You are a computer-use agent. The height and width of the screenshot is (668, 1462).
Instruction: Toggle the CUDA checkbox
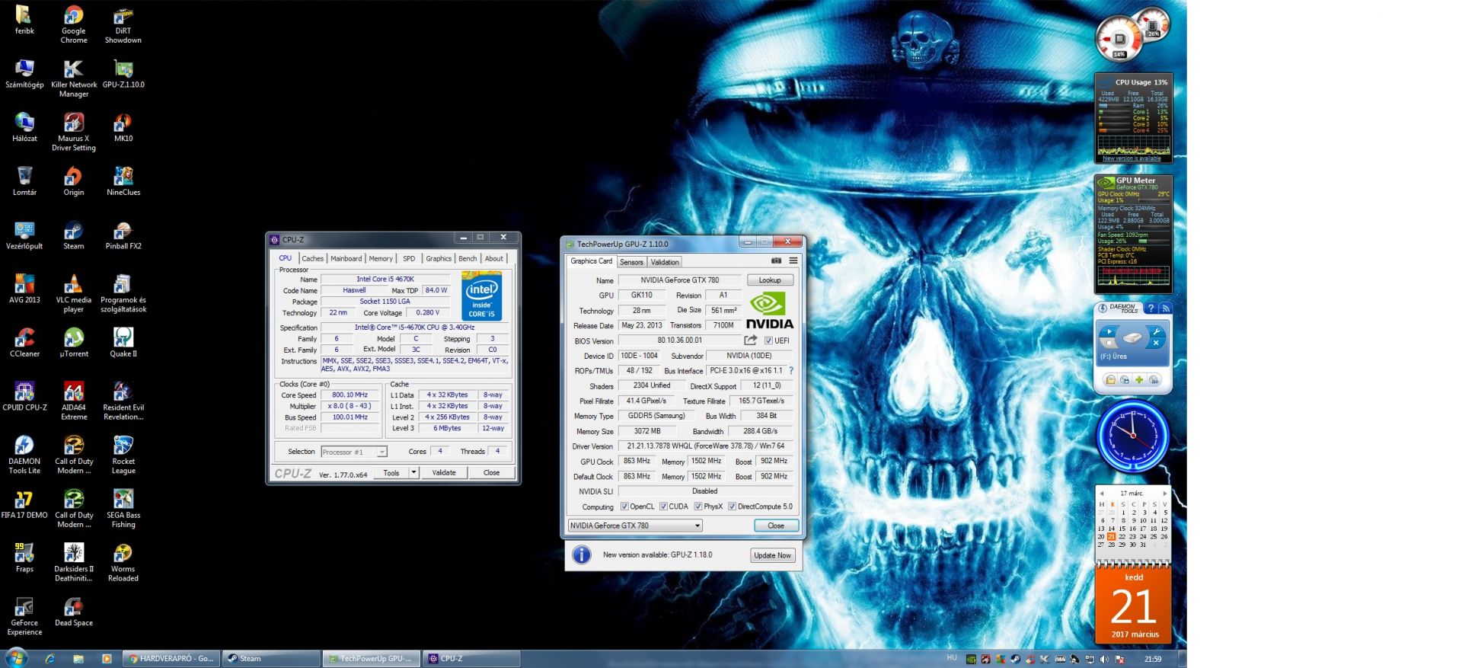pos(663,507)
